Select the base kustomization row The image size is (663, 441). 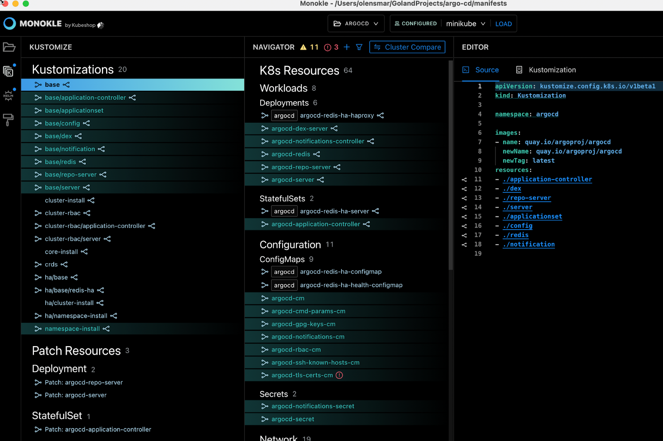point(133,85)
